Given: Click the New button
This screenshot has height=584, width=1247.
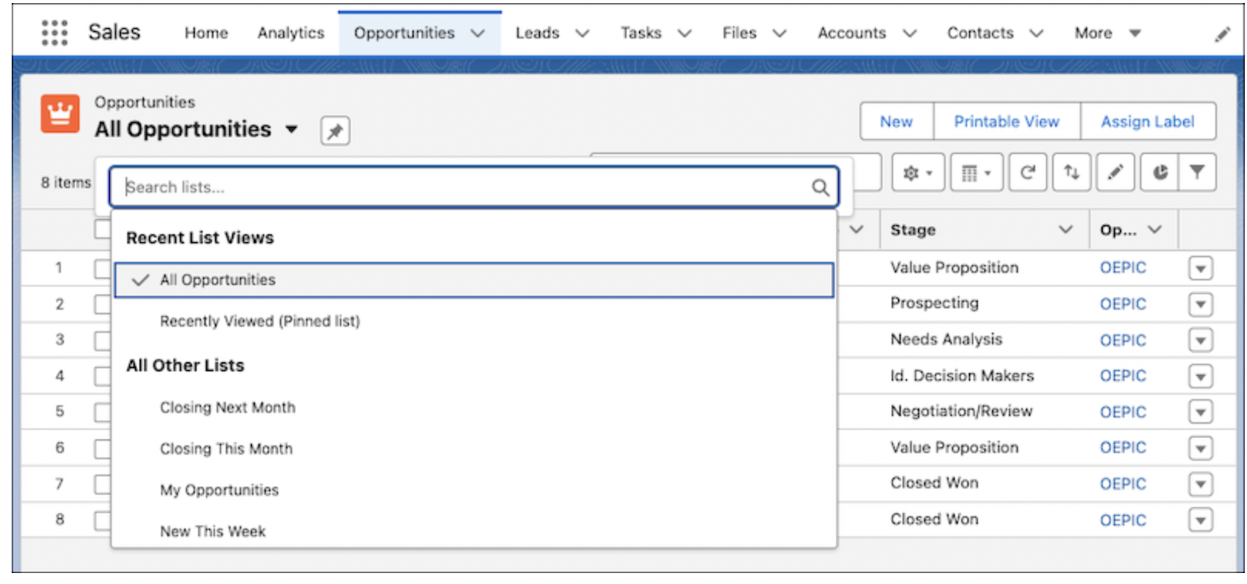Looking at the screenshot, I should click(896, 122).
